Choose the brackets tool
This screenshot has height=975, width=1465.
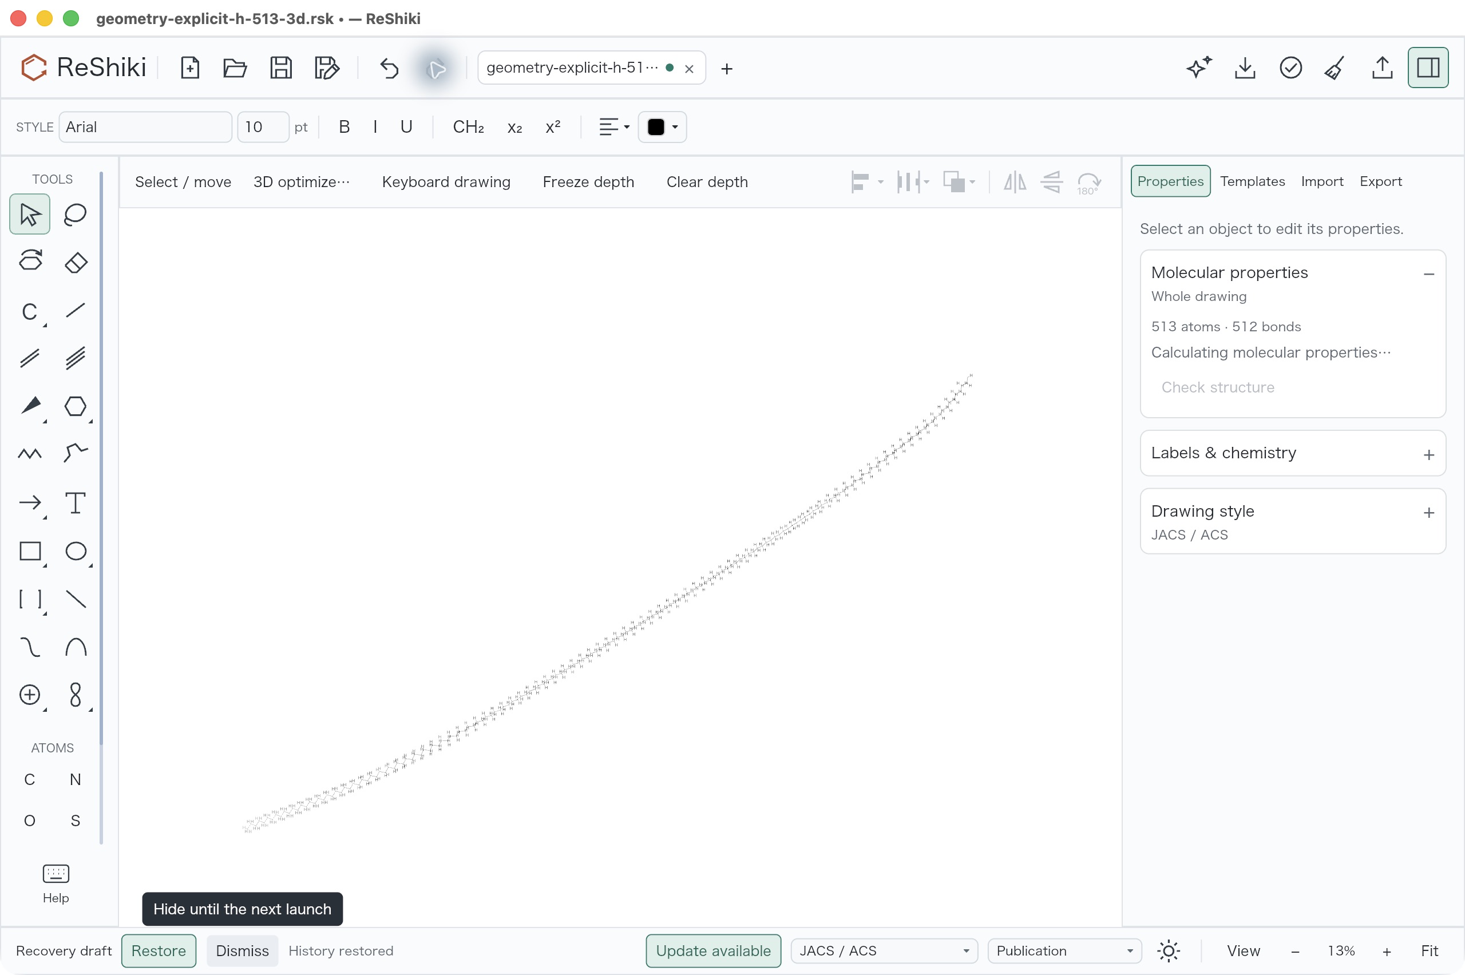30,599
